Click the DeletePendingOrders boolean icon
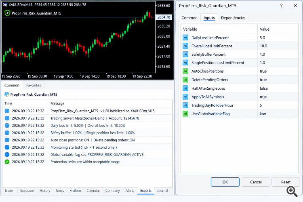This screenshot has height=202, width=303. click(185, 80)
